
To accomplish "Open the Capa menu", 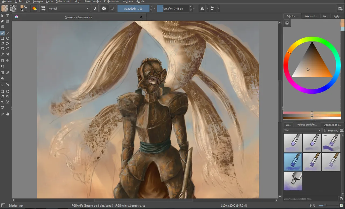I will point(49,1).
